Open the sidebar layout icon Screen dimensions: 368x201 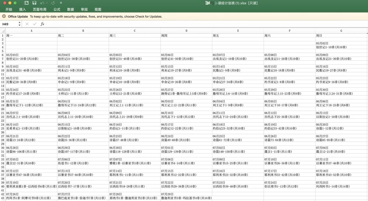click(x=26, y=3)
